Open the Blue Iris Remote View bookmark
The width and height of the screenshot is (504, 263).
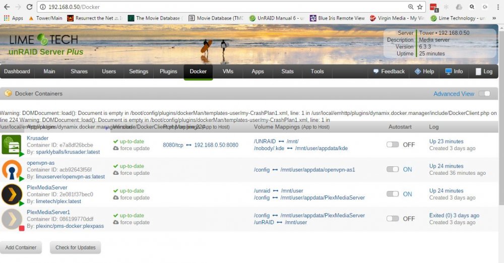pos(337,18)
